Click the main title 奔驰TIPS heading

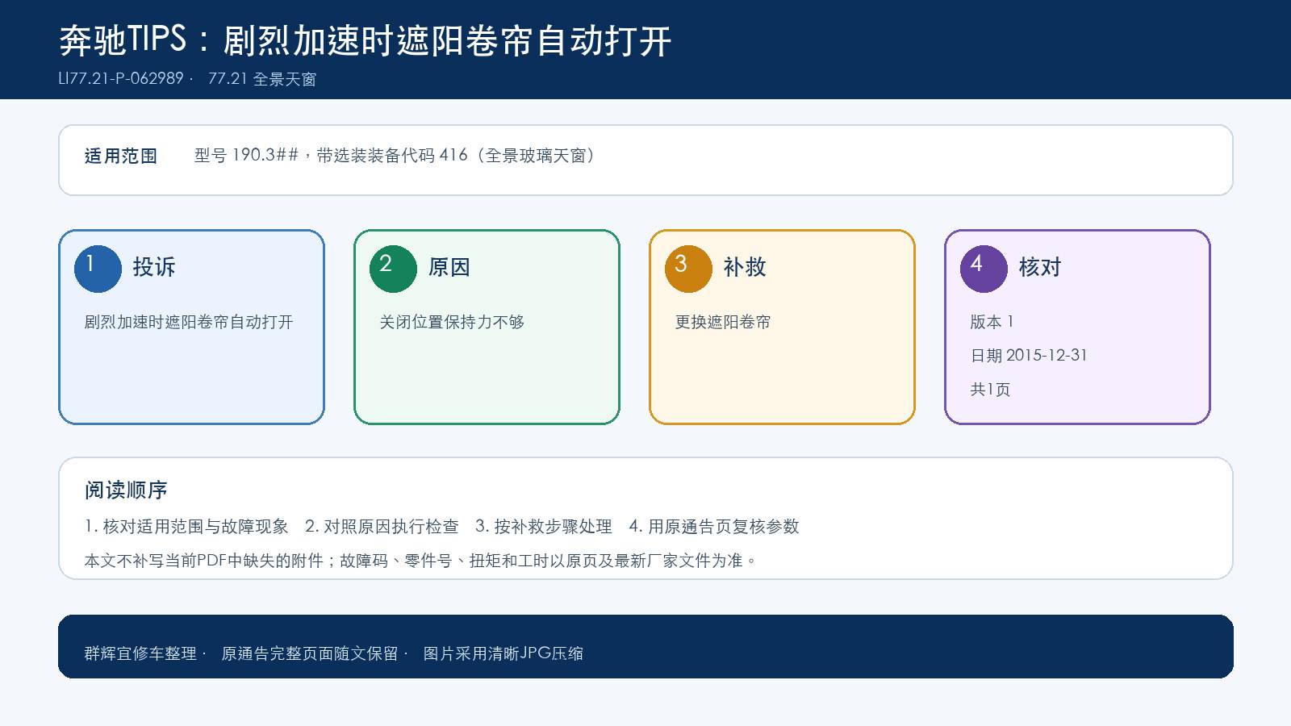(x=366, y=40)
